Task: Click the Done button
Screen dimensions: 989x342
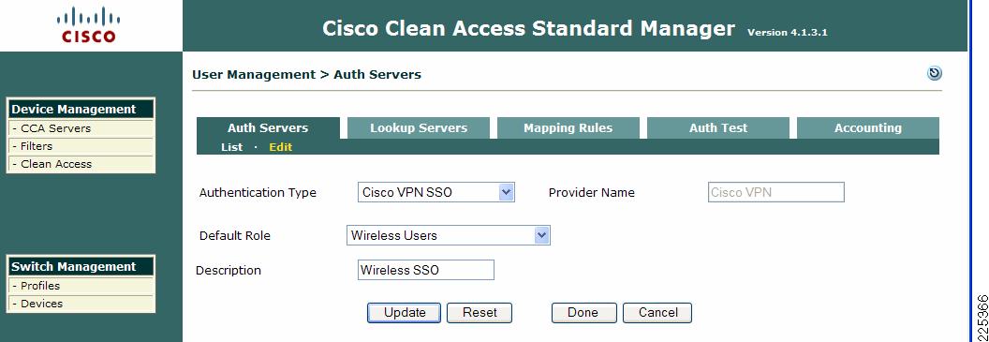Action: click(583, 312)
